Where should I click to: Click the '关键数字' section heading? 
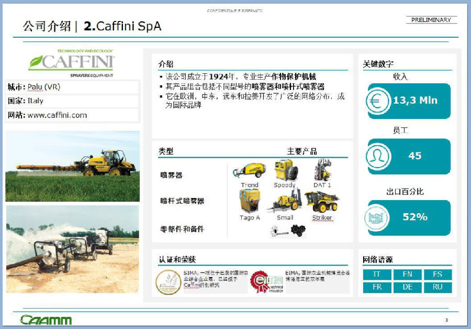coord(378,64)
